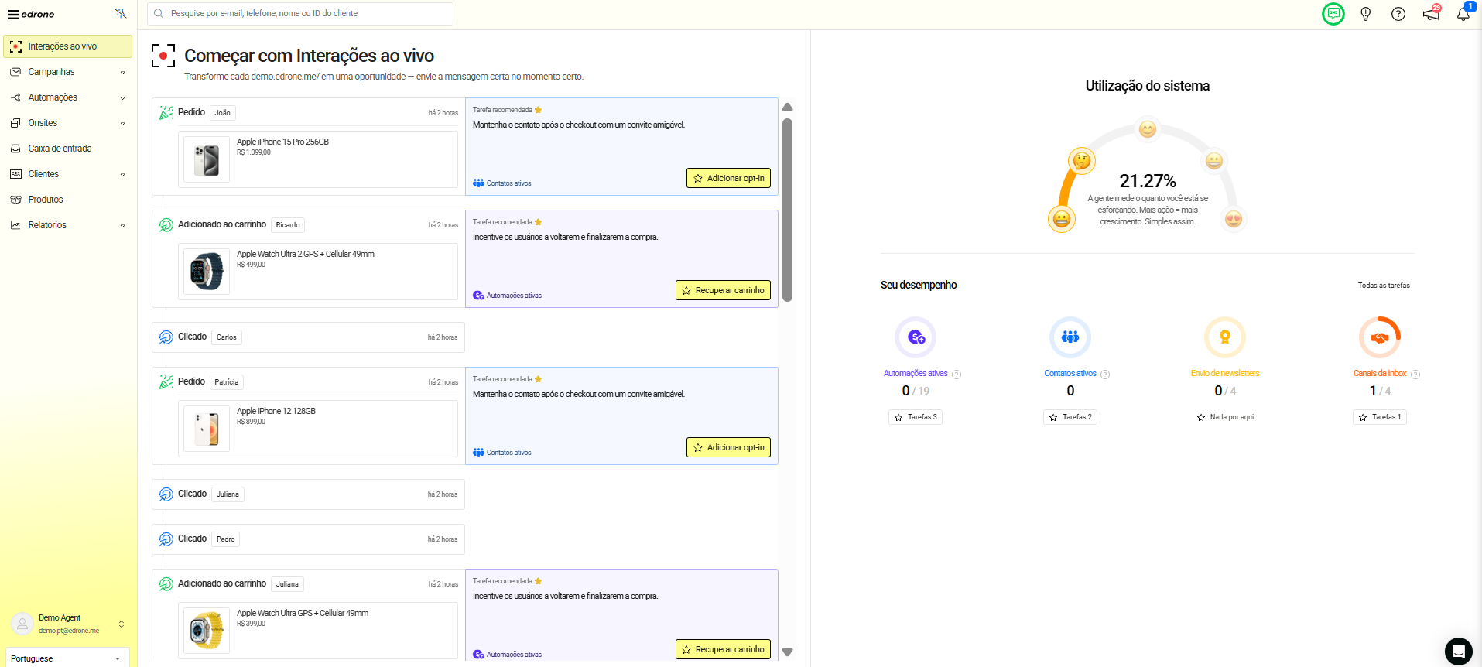Open Interações ao vivo menu item

click(67, 46)
